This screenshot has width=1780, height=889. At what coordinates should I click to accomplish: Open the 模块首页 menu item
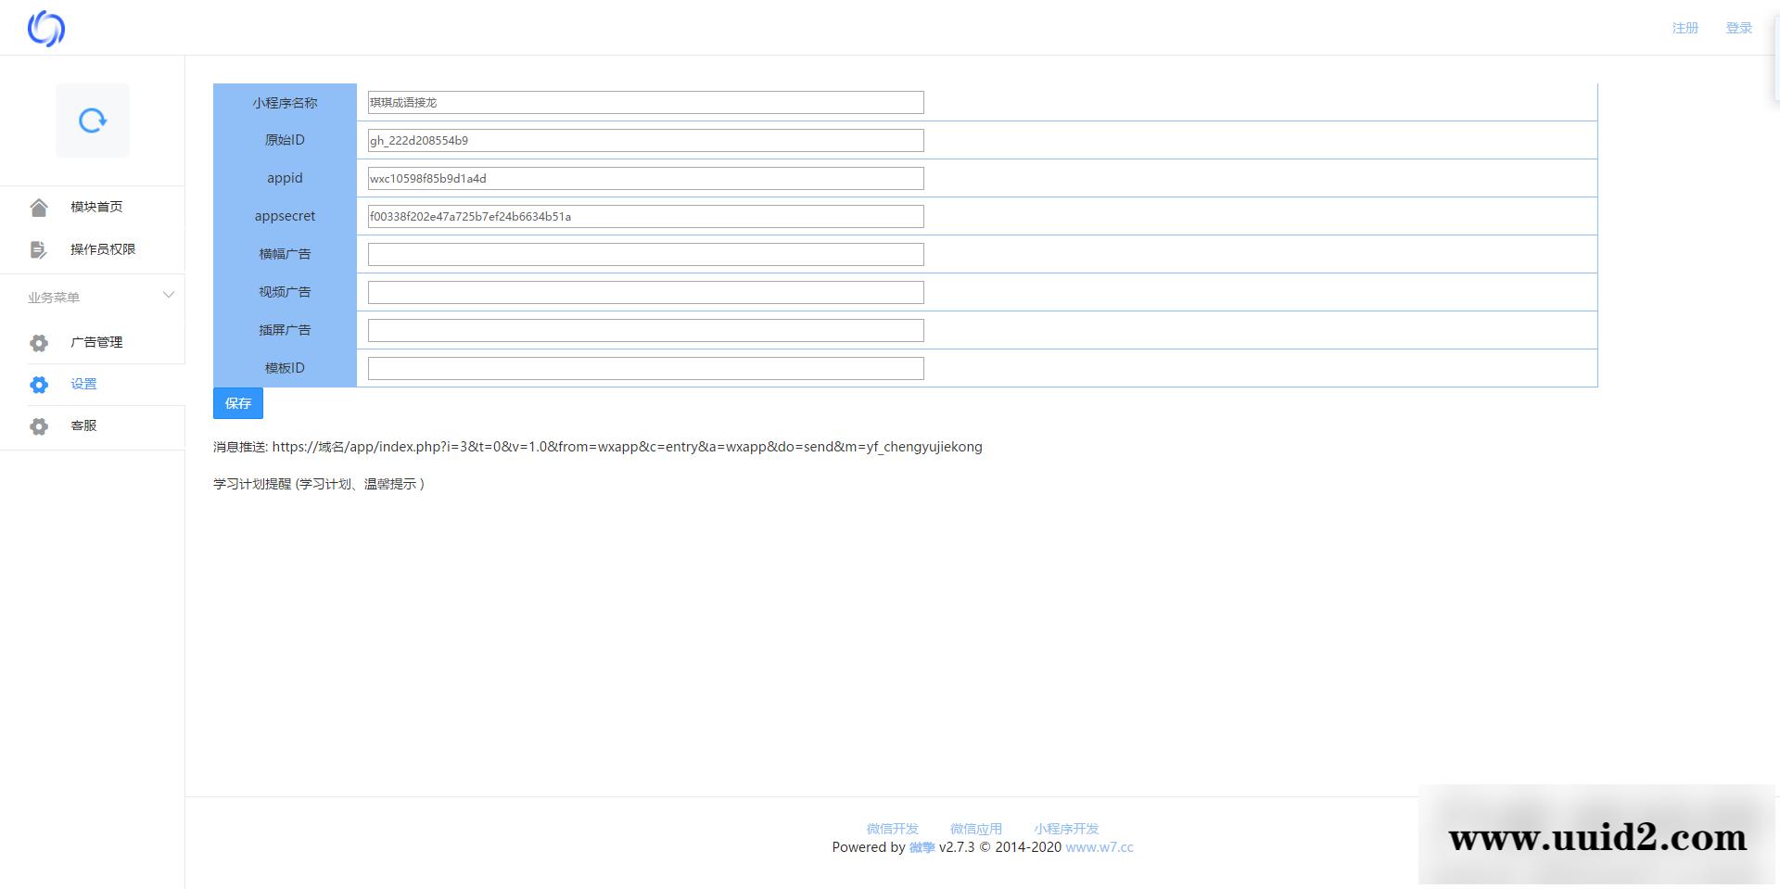point(96,207)
